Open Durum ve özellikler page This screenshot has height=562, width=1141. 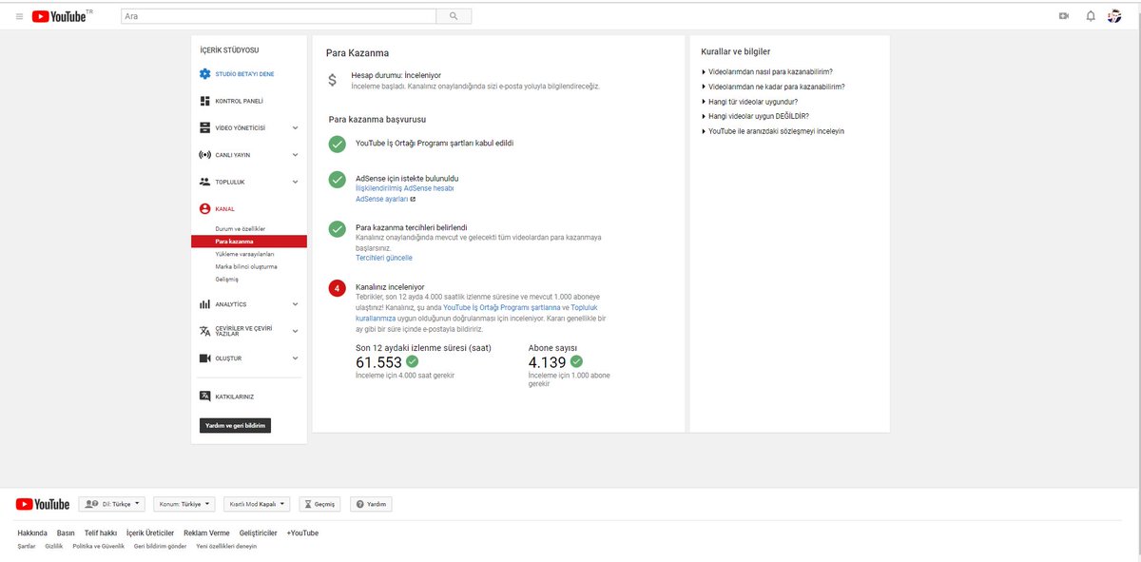click(240, 229)
